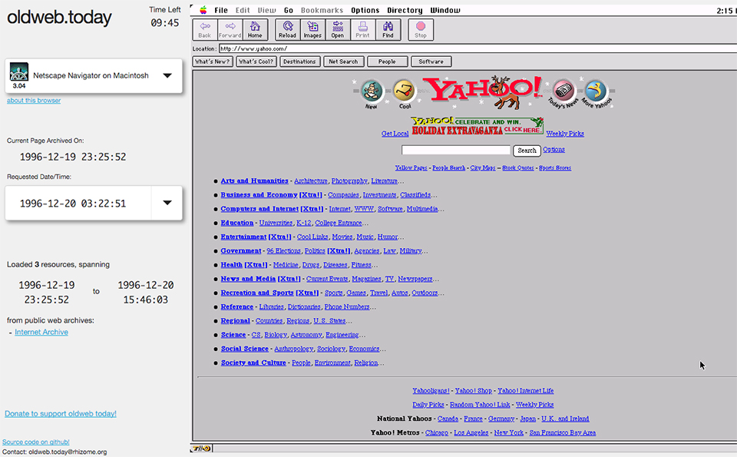Screen dimensions: 737x457
Task: Click the Net Search directory button
Action: tap(342, 61)
